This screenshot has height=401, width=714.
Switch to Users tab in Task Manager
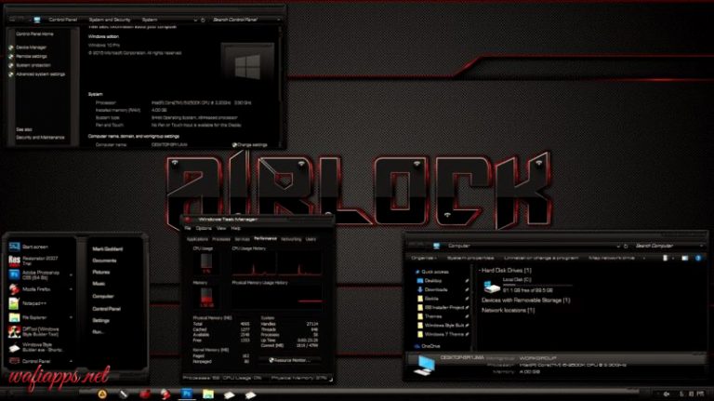pos(311,239)
